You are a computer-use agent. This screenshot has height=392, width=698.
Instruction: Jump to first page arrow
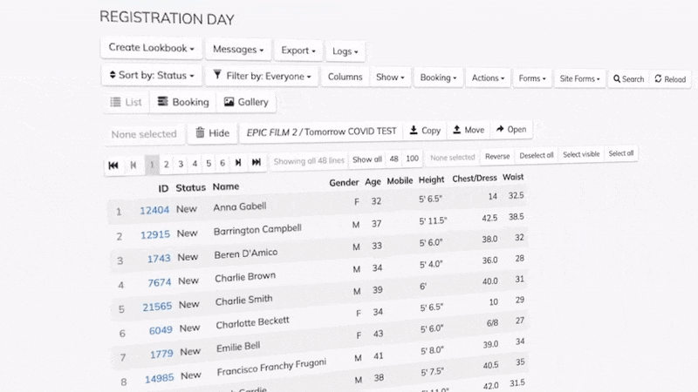point(113,164)
